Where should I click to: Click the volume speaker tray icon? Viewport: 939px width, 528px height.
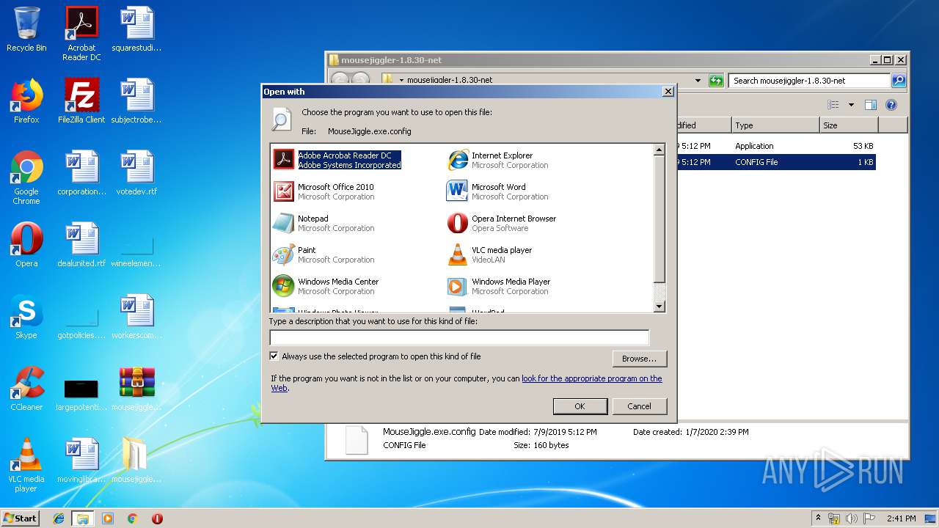coord(852,518)
